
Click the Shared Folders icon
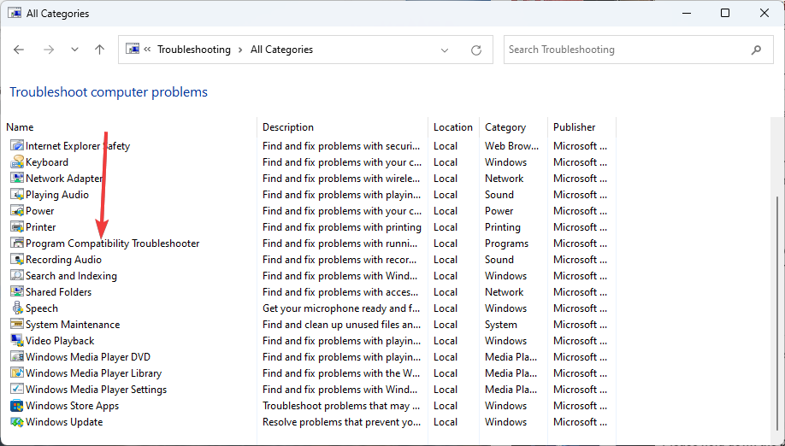pyautogui.click(x=17, y=292)
